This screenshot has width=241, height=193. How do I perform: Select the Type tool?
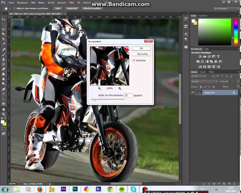[x=3, y=94]
